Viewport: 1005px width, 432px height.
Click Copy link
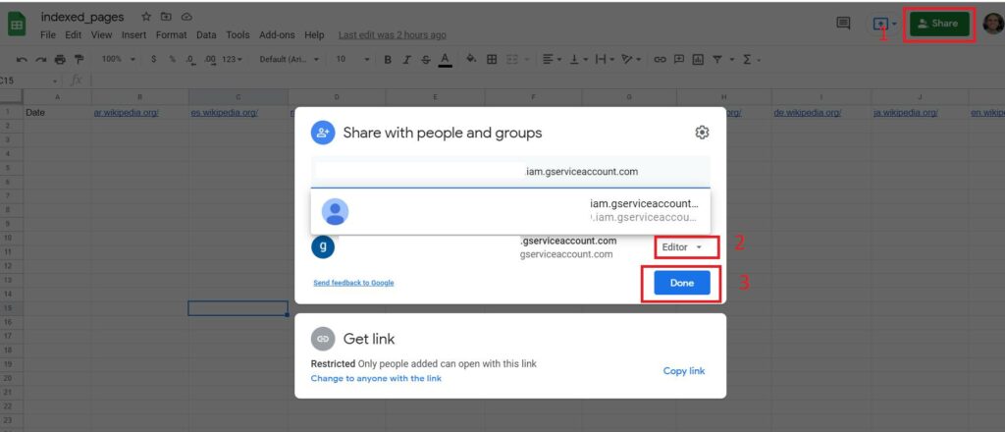(x=684, y=371)
